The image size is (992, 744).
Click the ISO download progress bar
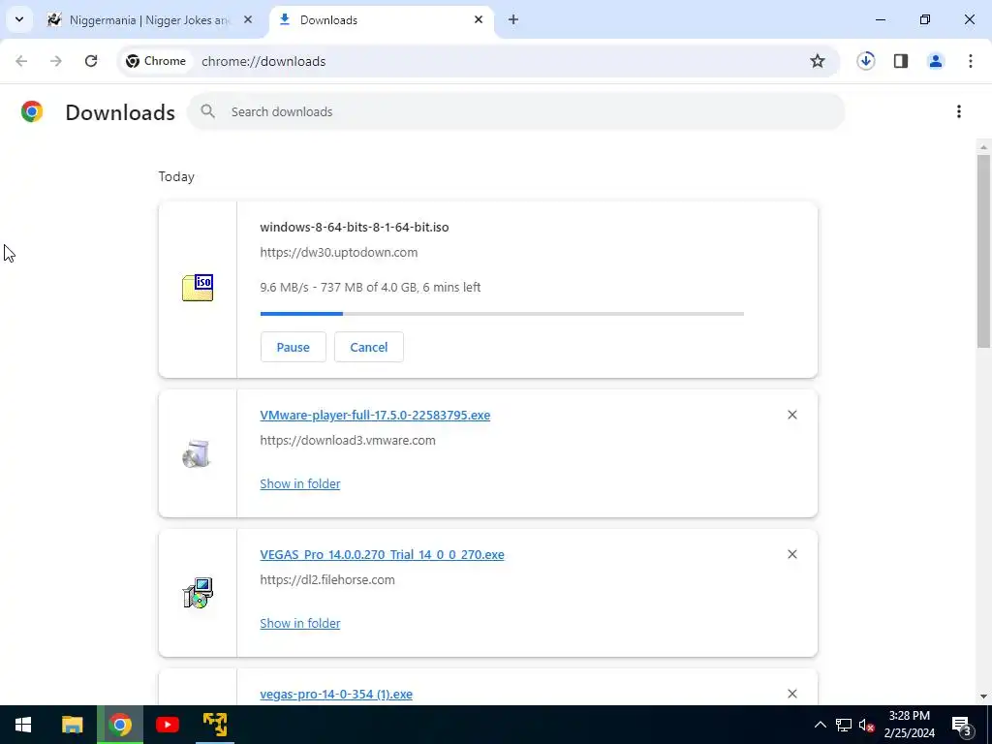point(502,313)
